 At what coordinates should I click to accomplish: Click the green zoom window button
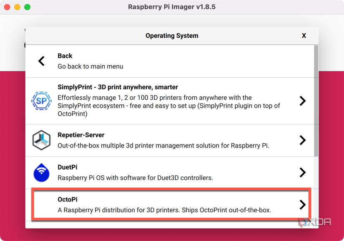click(27, 7)
